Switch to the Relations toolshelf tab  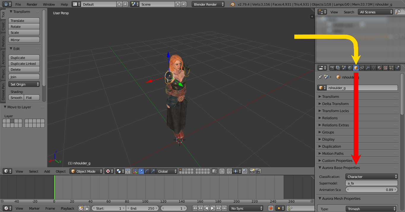pos(3,41)
